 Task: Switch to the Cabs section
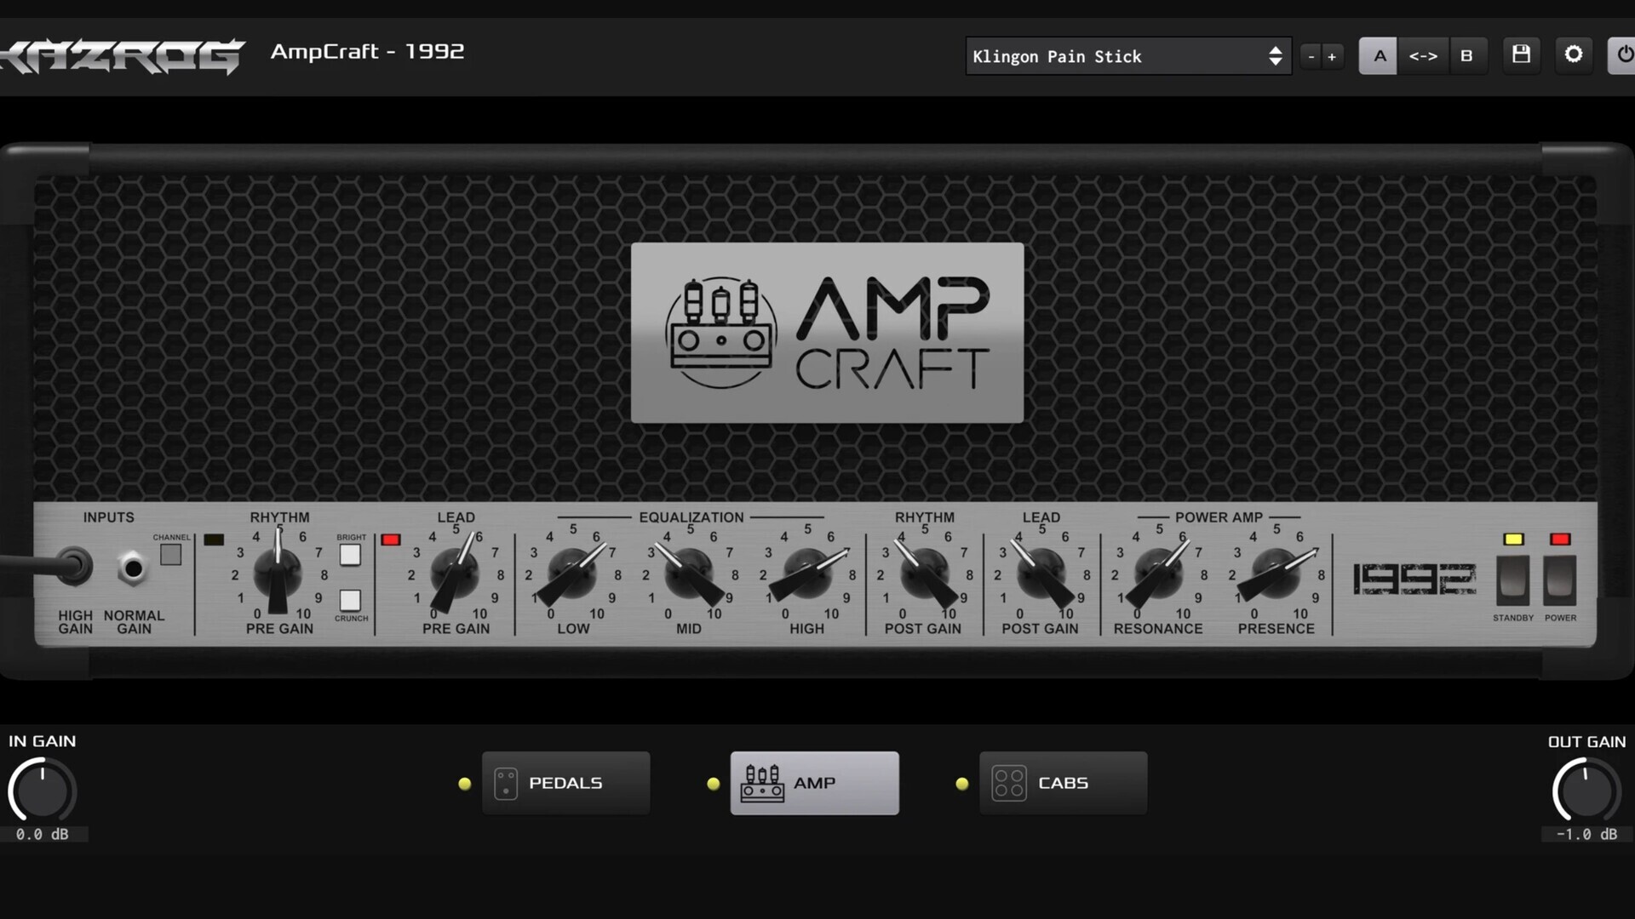1063,783
